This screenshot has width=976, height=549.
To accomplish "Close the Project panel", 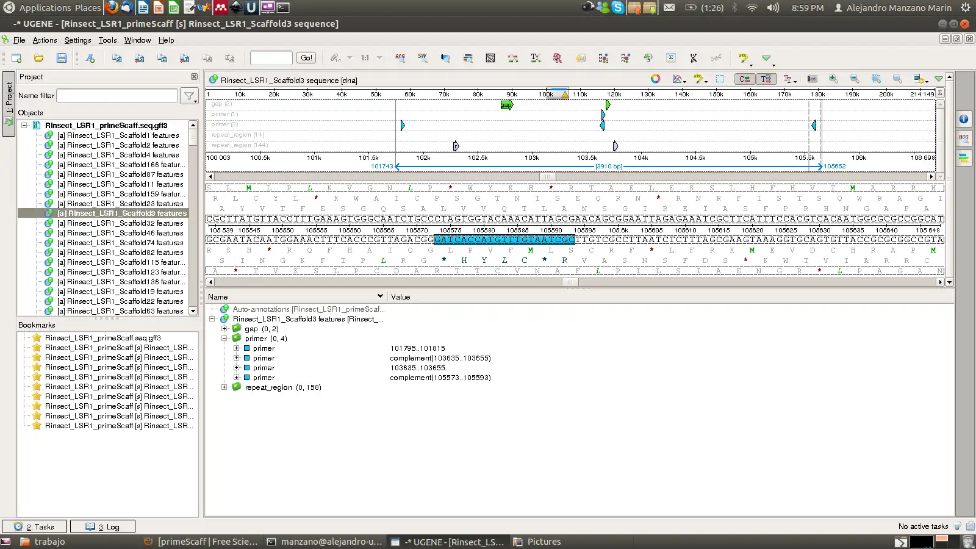I will tap(194, 77).
